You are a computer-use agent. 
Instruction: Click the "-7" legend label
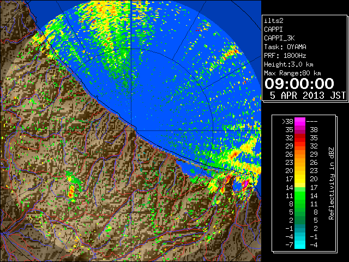[x=289, y=245]
